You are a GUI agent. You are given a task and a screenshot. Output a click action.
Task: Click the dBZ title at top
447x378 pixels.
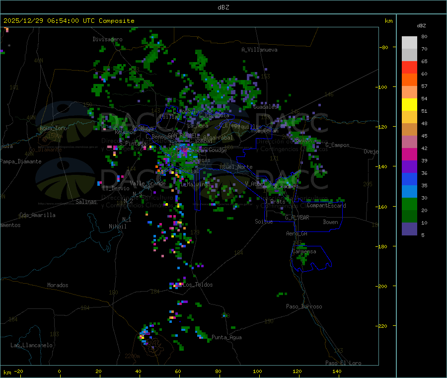(x=223, y=7)
